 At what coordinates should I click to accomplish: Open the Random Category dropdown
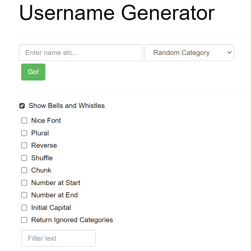pyautogui.click(x=189, y=53)
